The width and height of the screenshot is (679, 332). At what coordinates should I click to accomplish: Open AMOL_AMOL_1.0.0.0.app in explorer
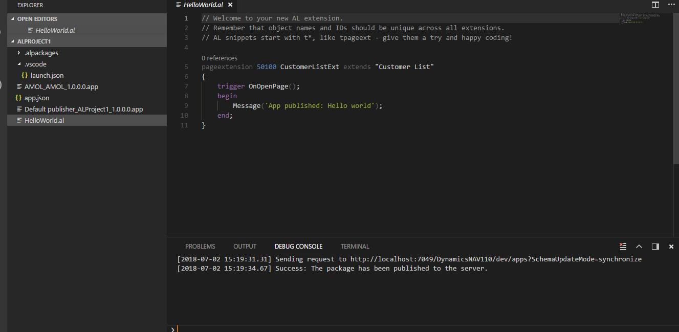coord(61,86)
